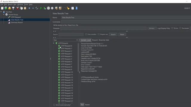Select the Raw view tab
This screenshot has width=191, height=107.
[x=82, y=105]
